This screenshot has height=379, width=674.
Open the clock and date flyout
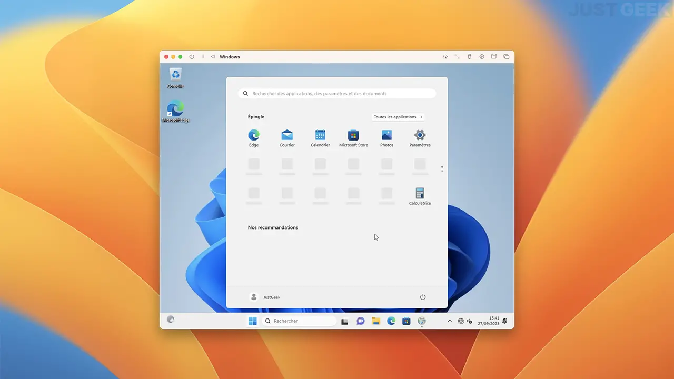pos(489,321)
